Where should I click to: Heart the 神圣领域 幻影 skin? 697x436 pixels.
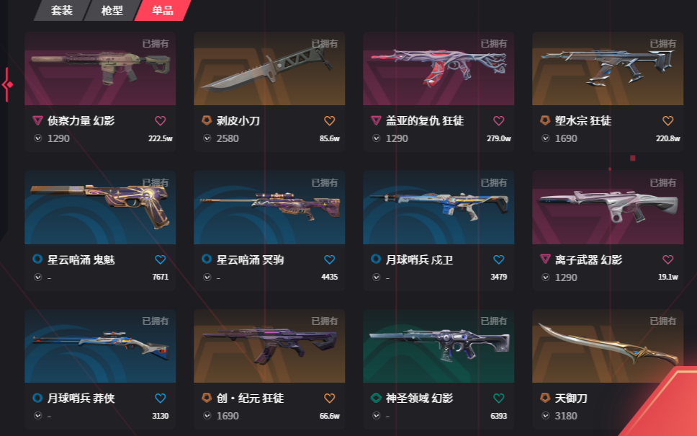(x=499, y=399)
